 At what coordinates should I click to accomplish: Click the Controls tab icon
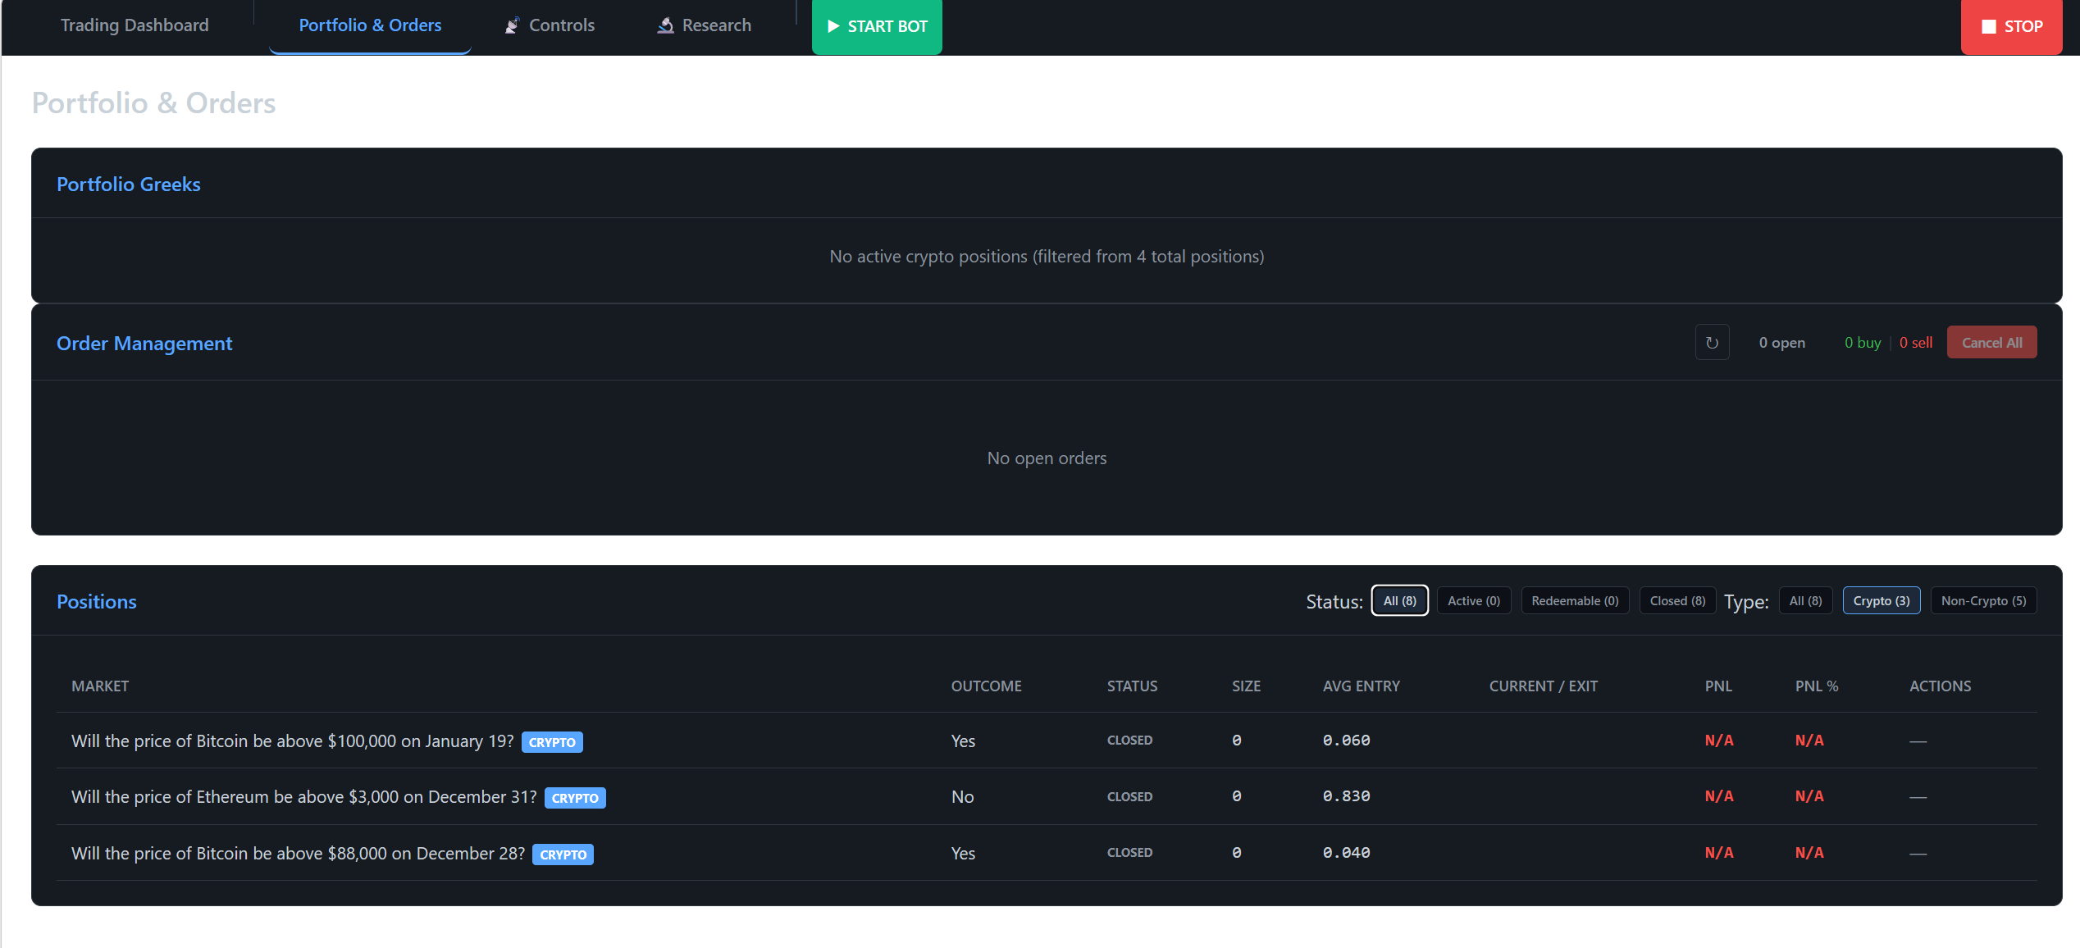tap(512, 25)
